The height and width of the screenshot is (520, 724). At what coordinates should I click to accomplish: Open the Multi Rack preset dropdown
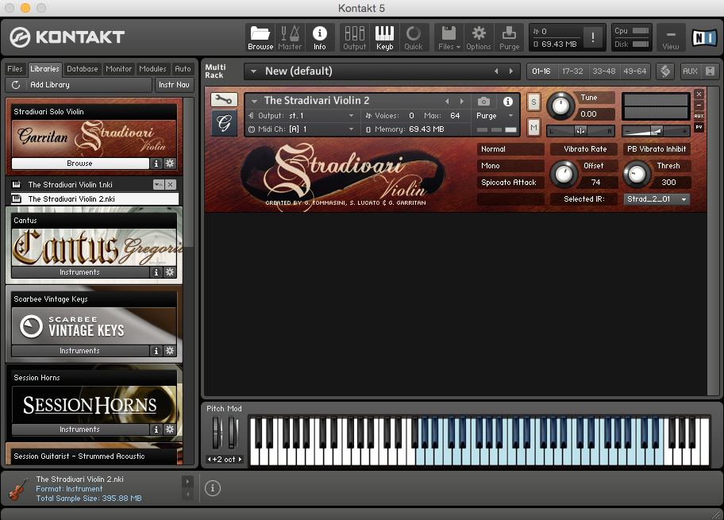pos(253,71)
